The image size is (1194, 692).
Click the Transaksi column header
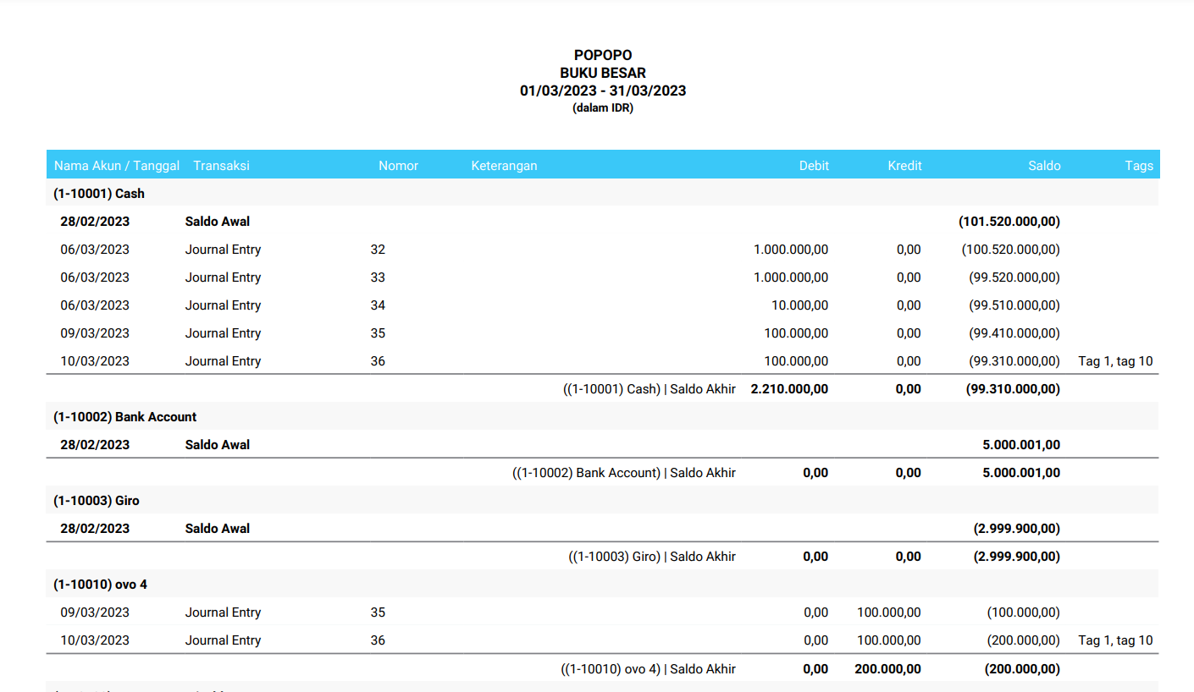coord(221,166)
